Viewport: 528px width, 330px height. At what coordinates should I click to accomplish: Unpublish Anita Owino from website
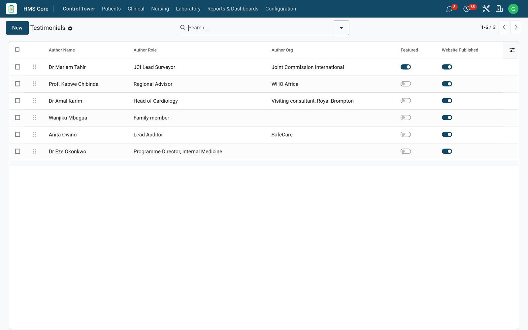pyautogui.click(x=447, y=134)
